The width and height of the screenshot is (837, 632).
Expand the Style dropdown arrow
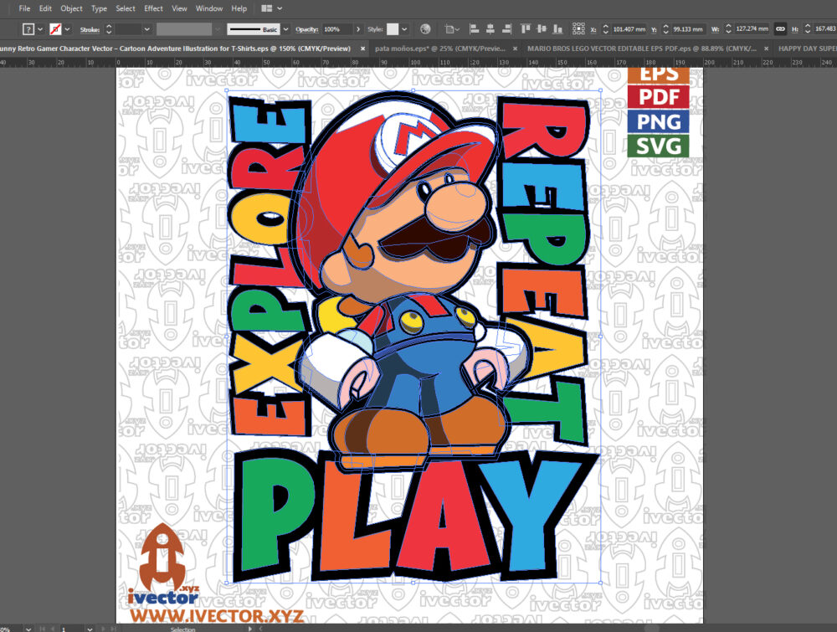tap(404, 29)
